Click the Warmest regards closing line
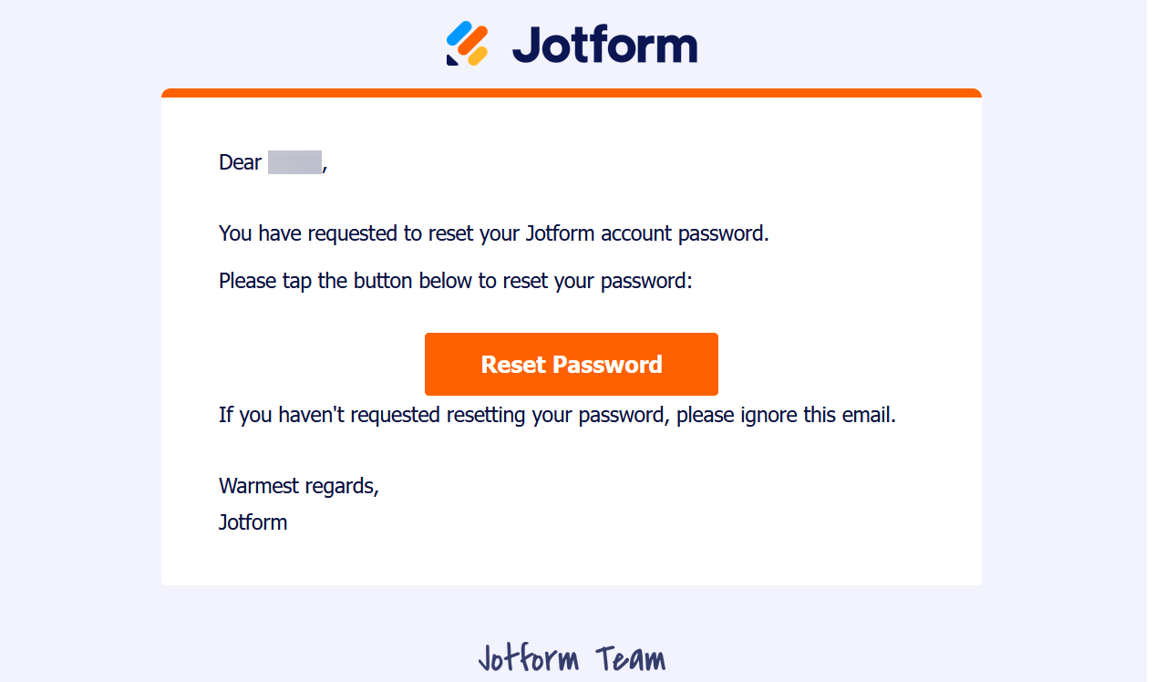The image size is (1155, 682). 298,486
